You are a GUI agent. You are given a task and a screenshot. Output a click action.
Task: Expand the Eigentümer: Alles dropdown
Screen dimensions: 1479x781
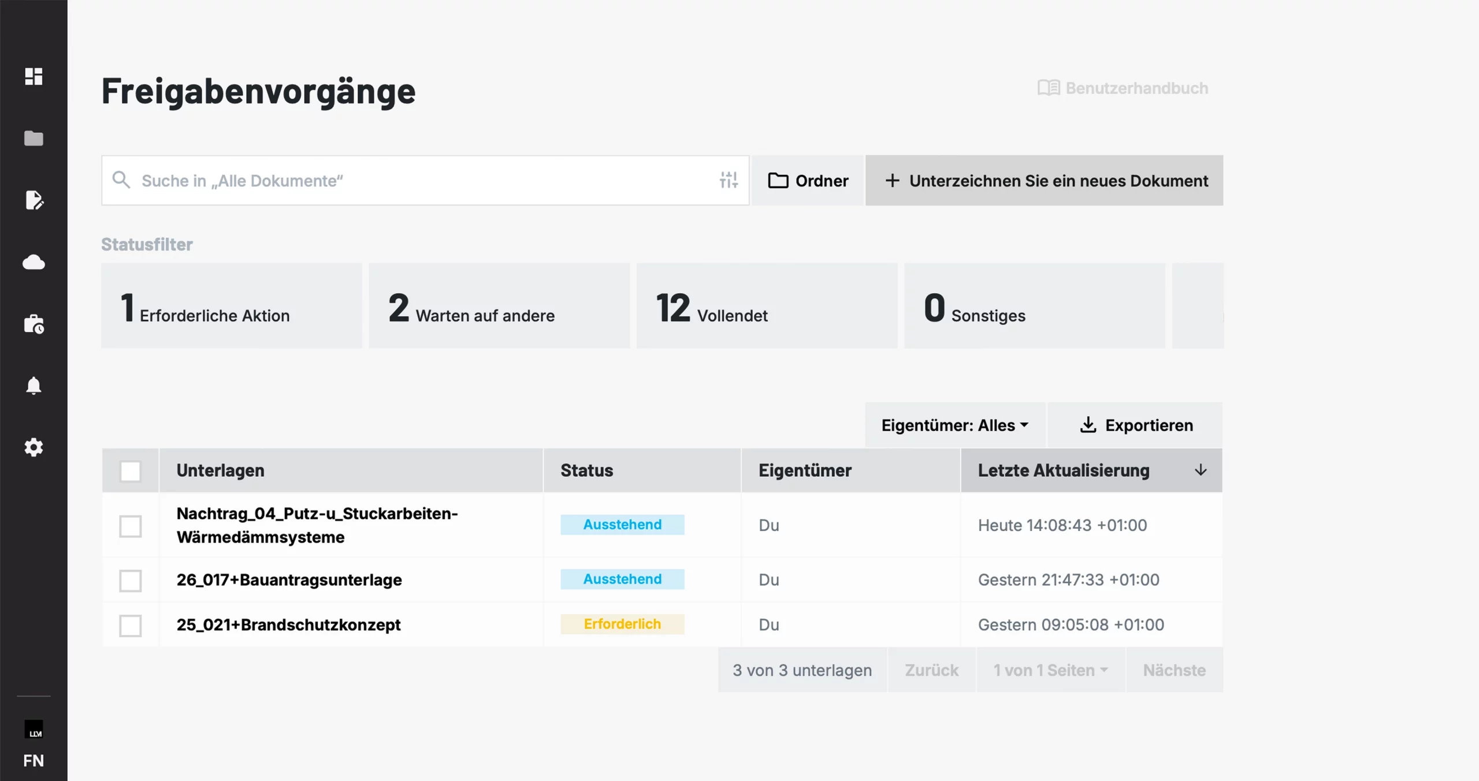point(954,425)
